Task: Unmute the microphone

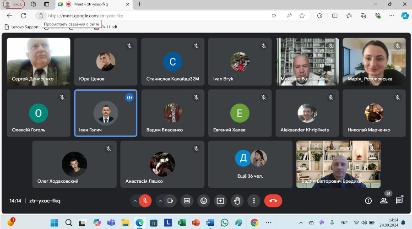Action: [x=145, y=201]
